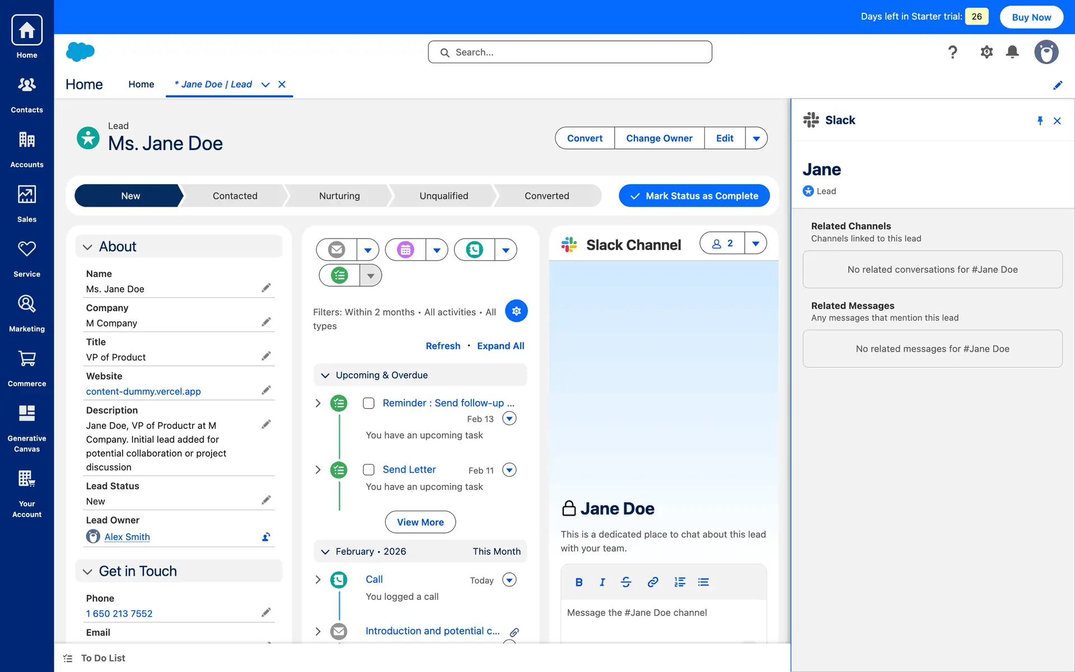Open the timeline filter settings gear
This screenshot has height=672, width=1075.
516,311
